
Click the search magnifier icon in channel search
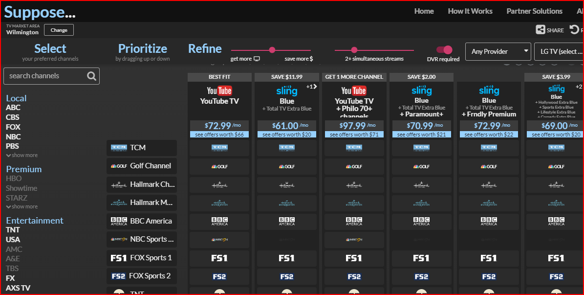91,76
